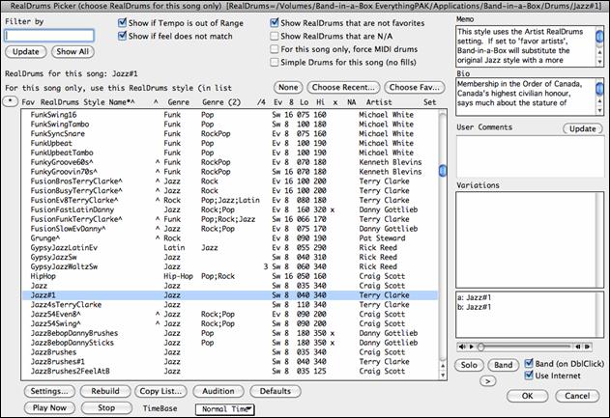Click the User Comments text area
The width and height of the screenshot is (610, 418).
[530, 157]
